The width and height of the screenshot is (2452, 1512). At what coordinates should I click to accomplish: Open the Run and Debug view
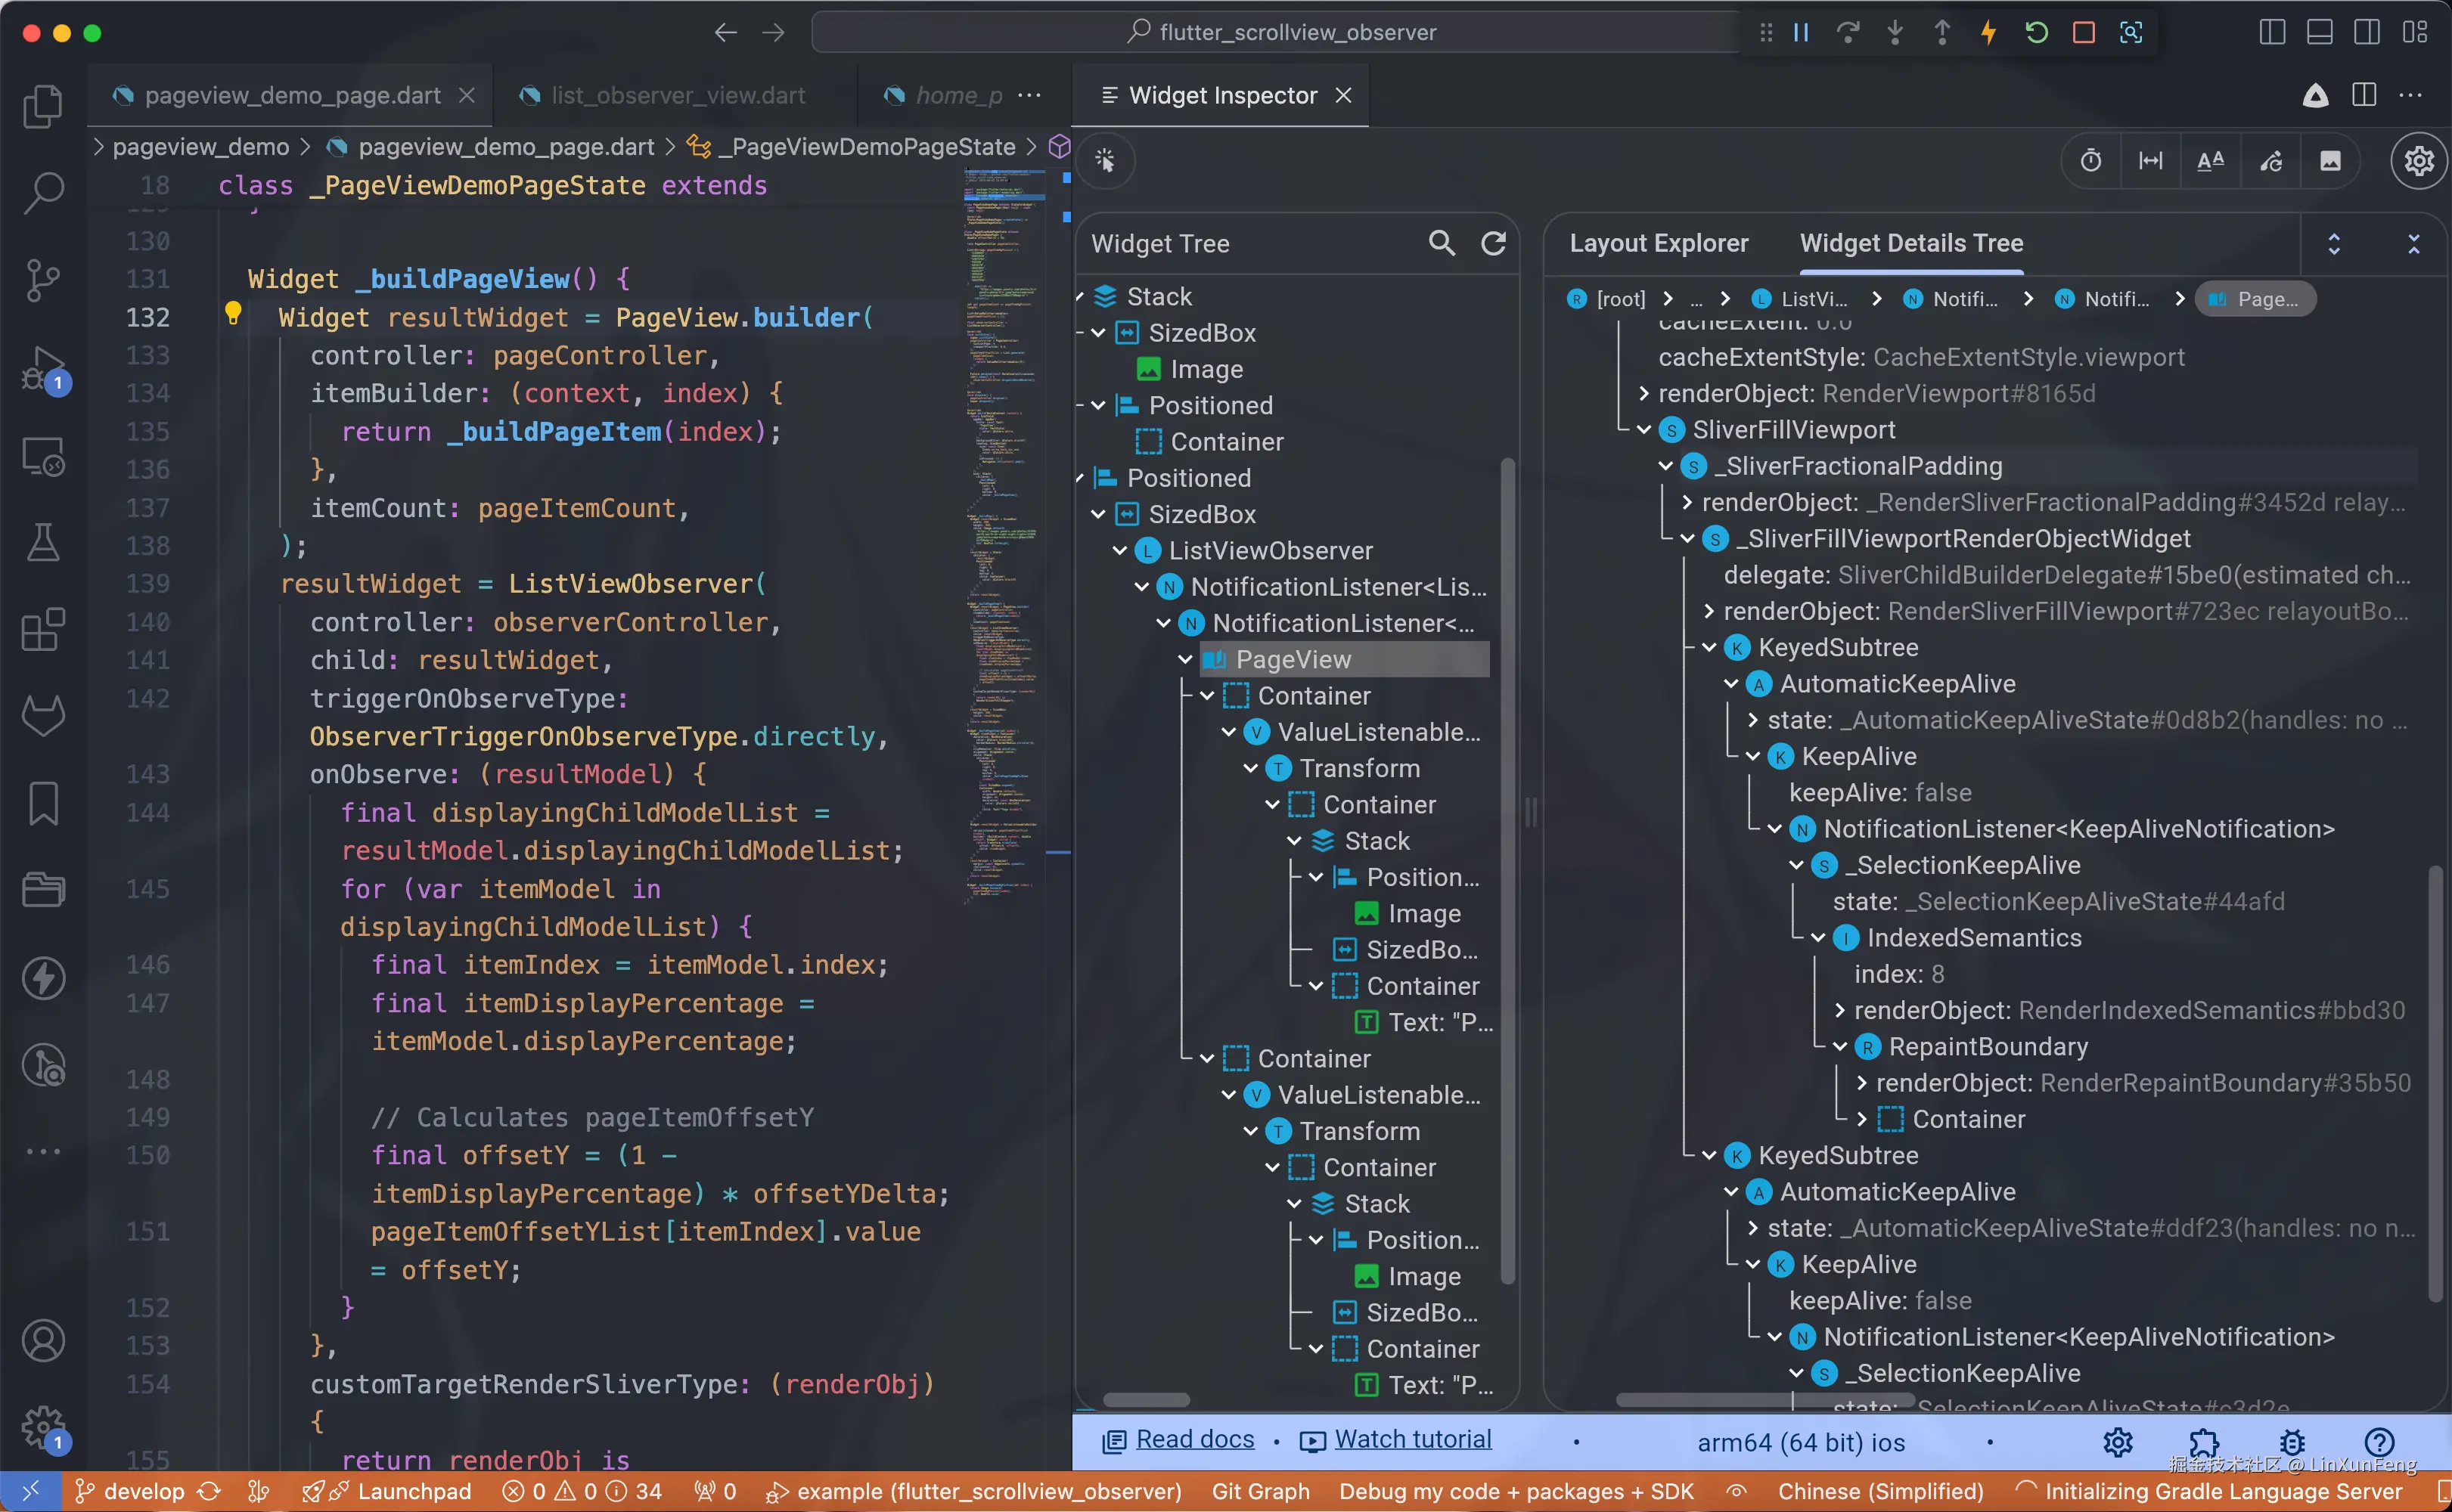tap(43, 369)
